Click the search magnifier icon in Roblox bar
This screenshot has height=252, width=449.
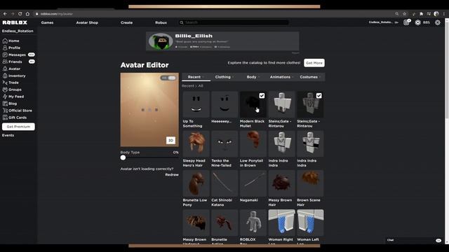point(181,22)
